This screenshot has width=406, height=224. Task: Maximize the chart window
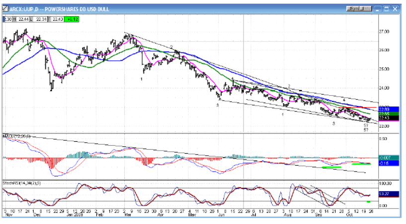click(386, 9)
